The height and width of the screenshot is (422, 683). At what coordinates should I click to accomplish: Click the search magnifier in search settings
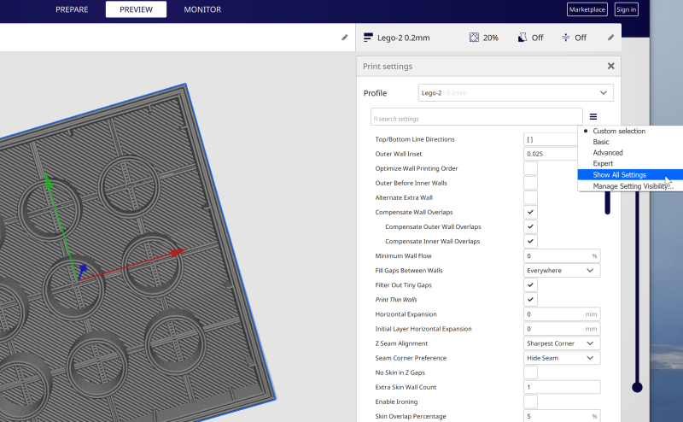pos(376,119)
